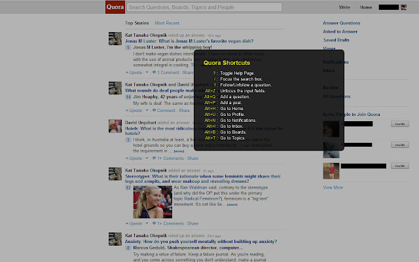Image resolution: width=419 pixels, height=262 pixels.
Task: Open third suggested person's photo thumbnail
Action: 331,171
